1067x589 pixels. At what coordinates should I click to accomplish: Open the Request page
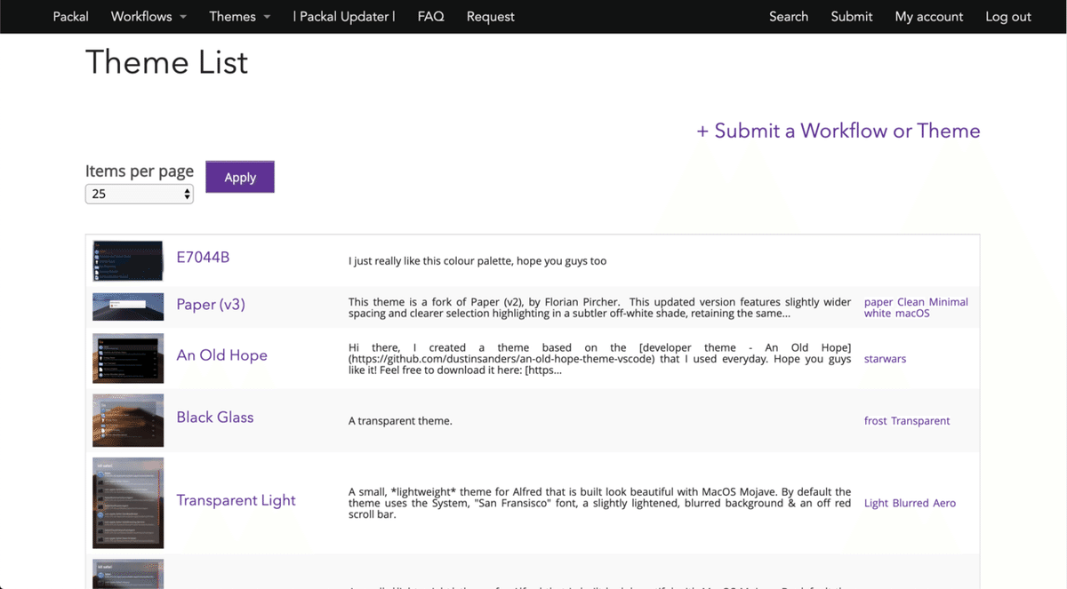click(490, 16)
